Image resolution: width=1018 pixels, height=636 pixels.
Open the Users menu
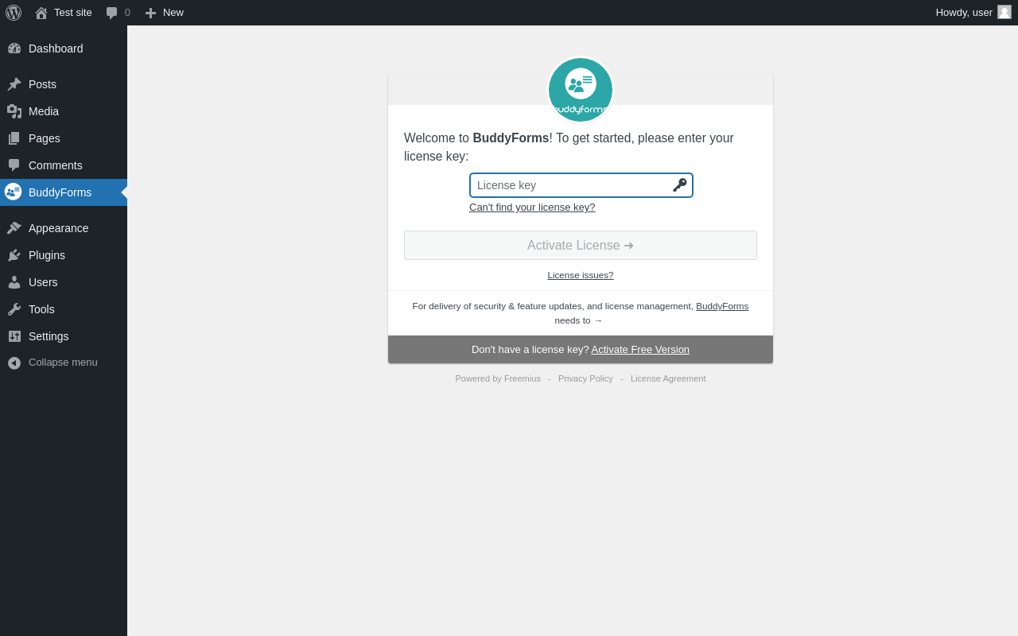[x=64, y=282]
